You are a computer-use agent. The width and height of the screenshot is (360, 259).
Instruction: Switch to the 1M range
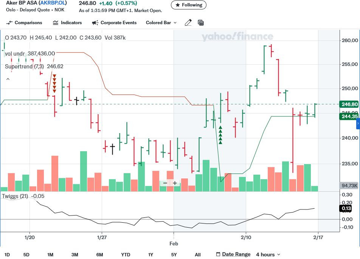(50, 254)
